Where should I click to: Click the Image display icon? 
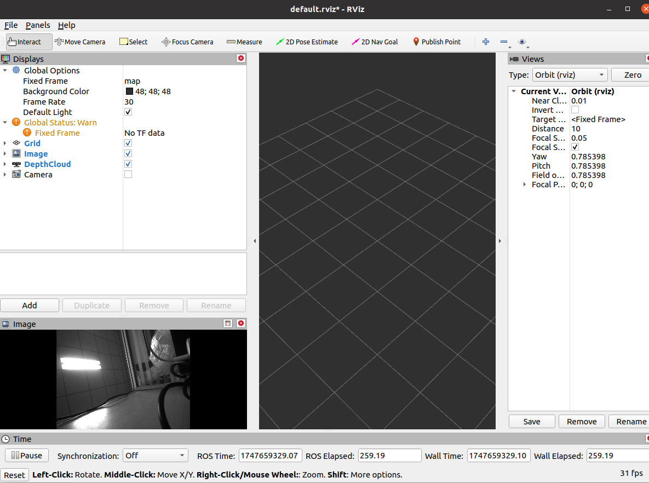(x=16, y=153)
